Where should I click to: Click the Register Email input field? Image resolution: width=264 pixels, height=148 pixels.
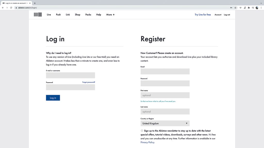[165, 71]
